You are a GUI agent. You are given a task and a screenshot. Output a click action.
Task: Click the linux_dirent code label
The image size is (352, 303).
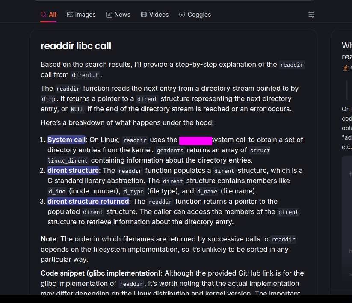point(68,160)
